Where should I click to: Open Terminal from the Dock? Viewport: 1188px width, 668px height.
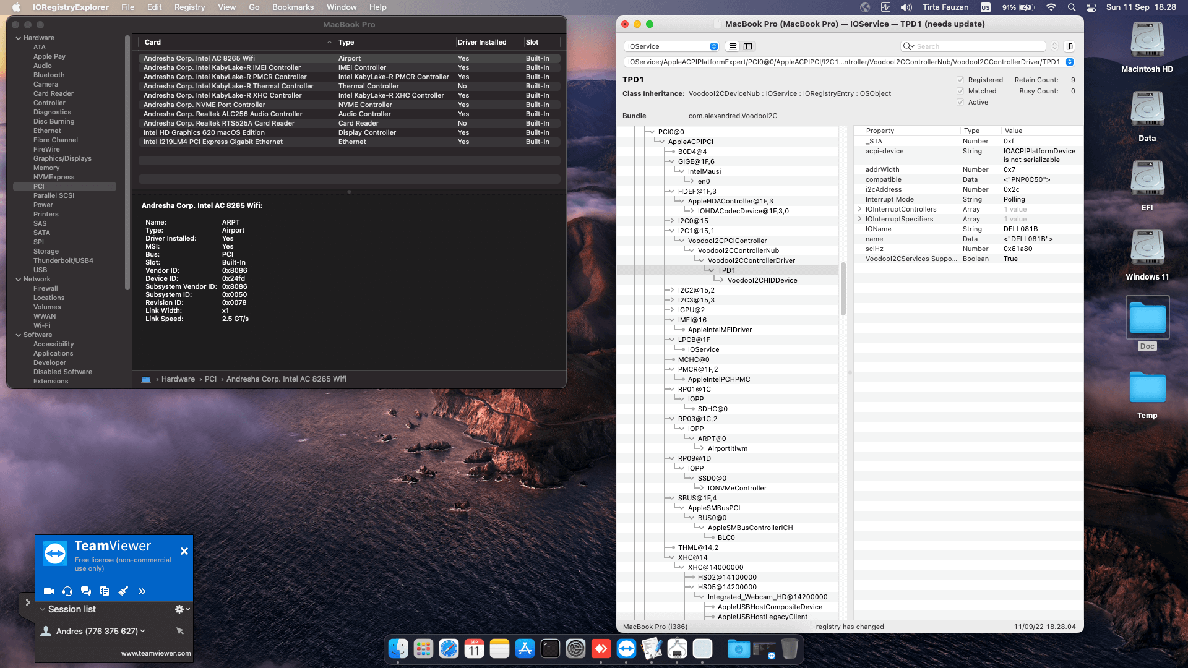550,649
